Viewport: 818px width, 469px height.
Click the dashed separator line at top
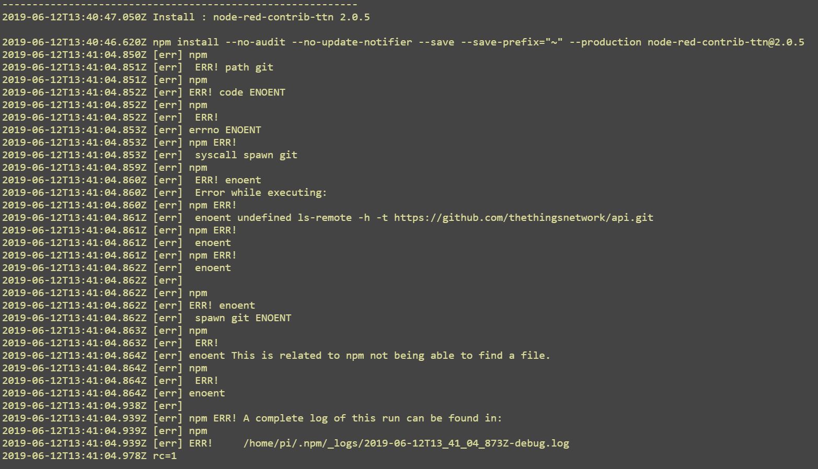click(180, 4)
